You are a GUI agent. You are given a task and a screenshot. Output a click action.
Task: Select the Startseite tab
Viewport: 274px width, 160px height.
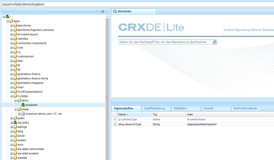tap(133, 11)
